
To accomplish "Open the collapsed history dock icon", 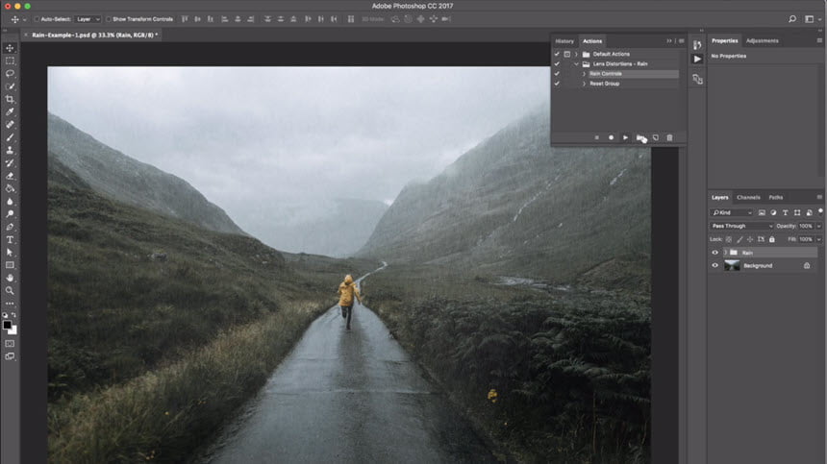I will (697, 45).
